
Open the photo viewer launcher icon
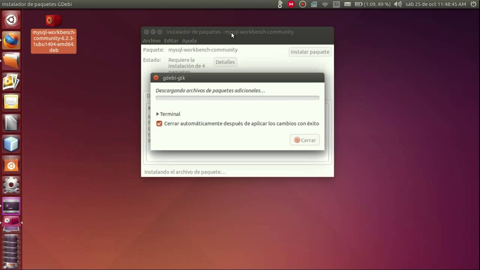11,81
